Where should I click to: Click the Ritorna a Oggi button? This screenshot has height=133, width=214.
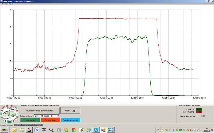tap(70, 111)
